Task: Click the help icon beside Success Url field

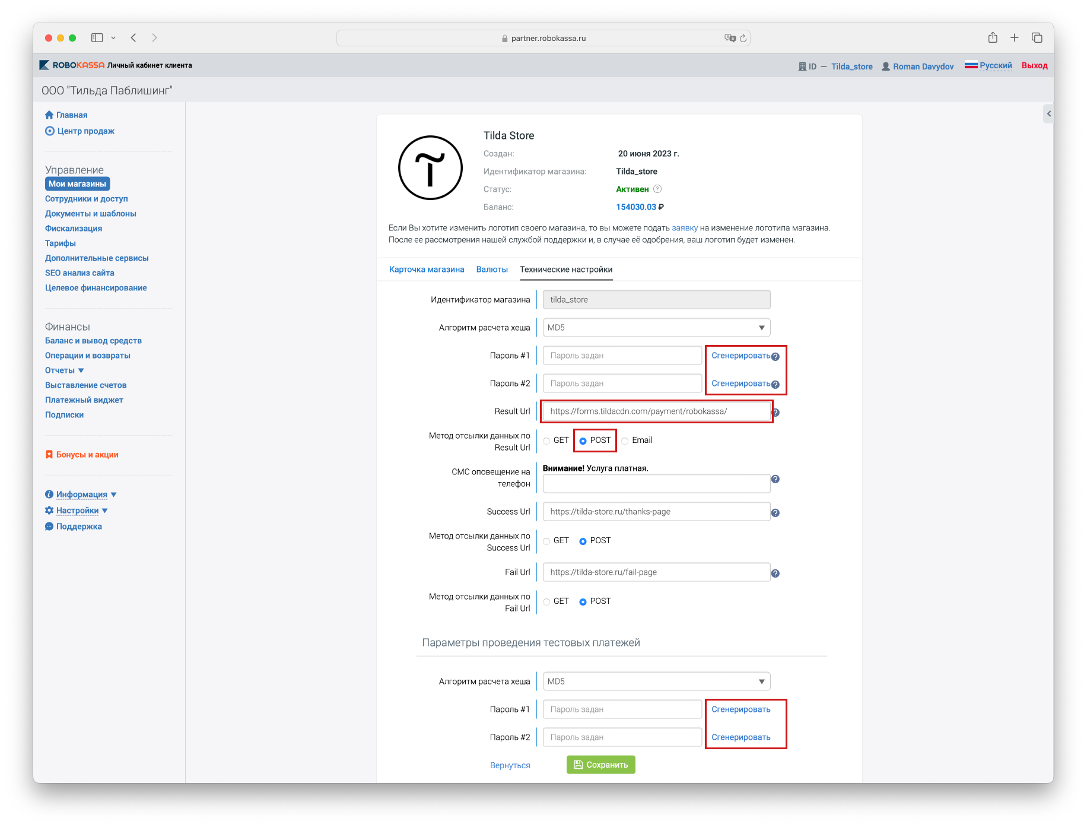Action: tap(775, 513)
